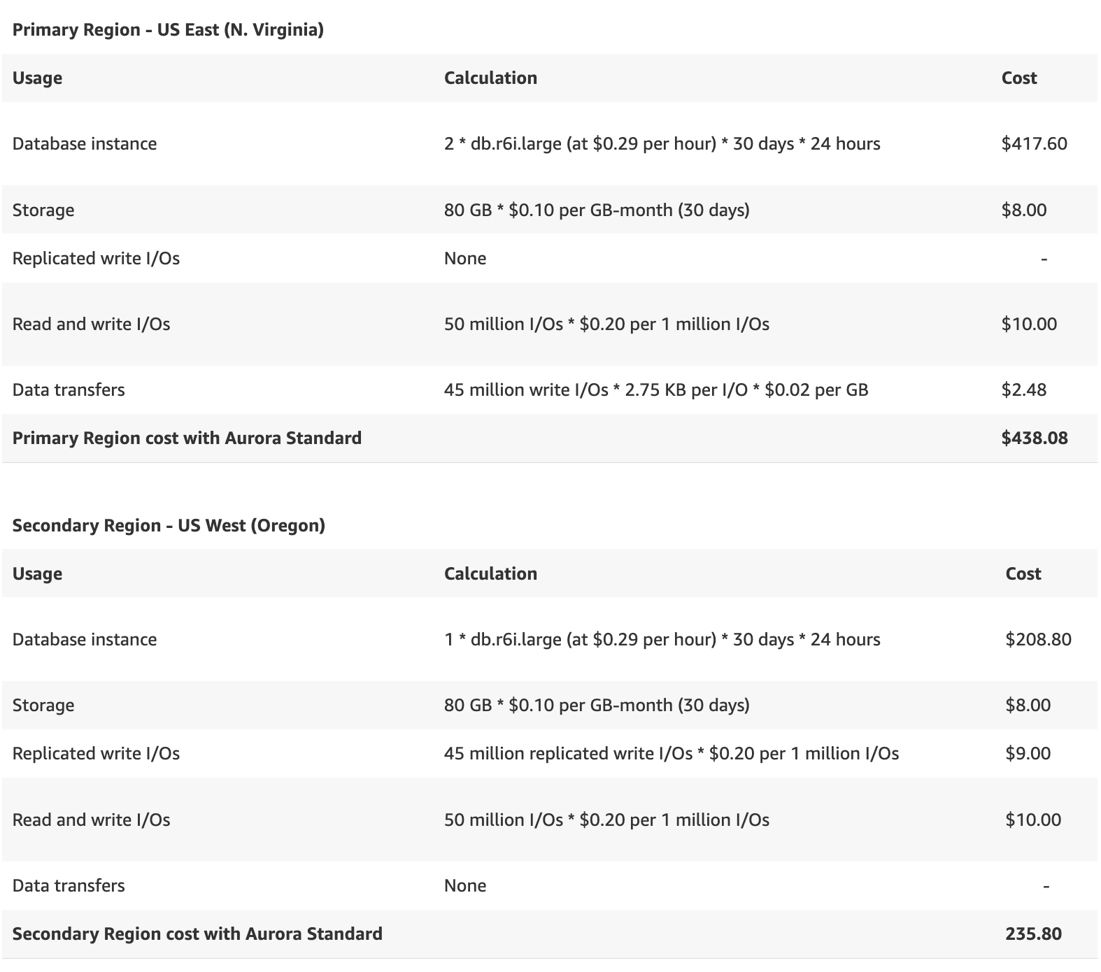This screenshot has height=972, width=1101.
Task: Click the Cost header in the Secondary table
Action: 1023,573
